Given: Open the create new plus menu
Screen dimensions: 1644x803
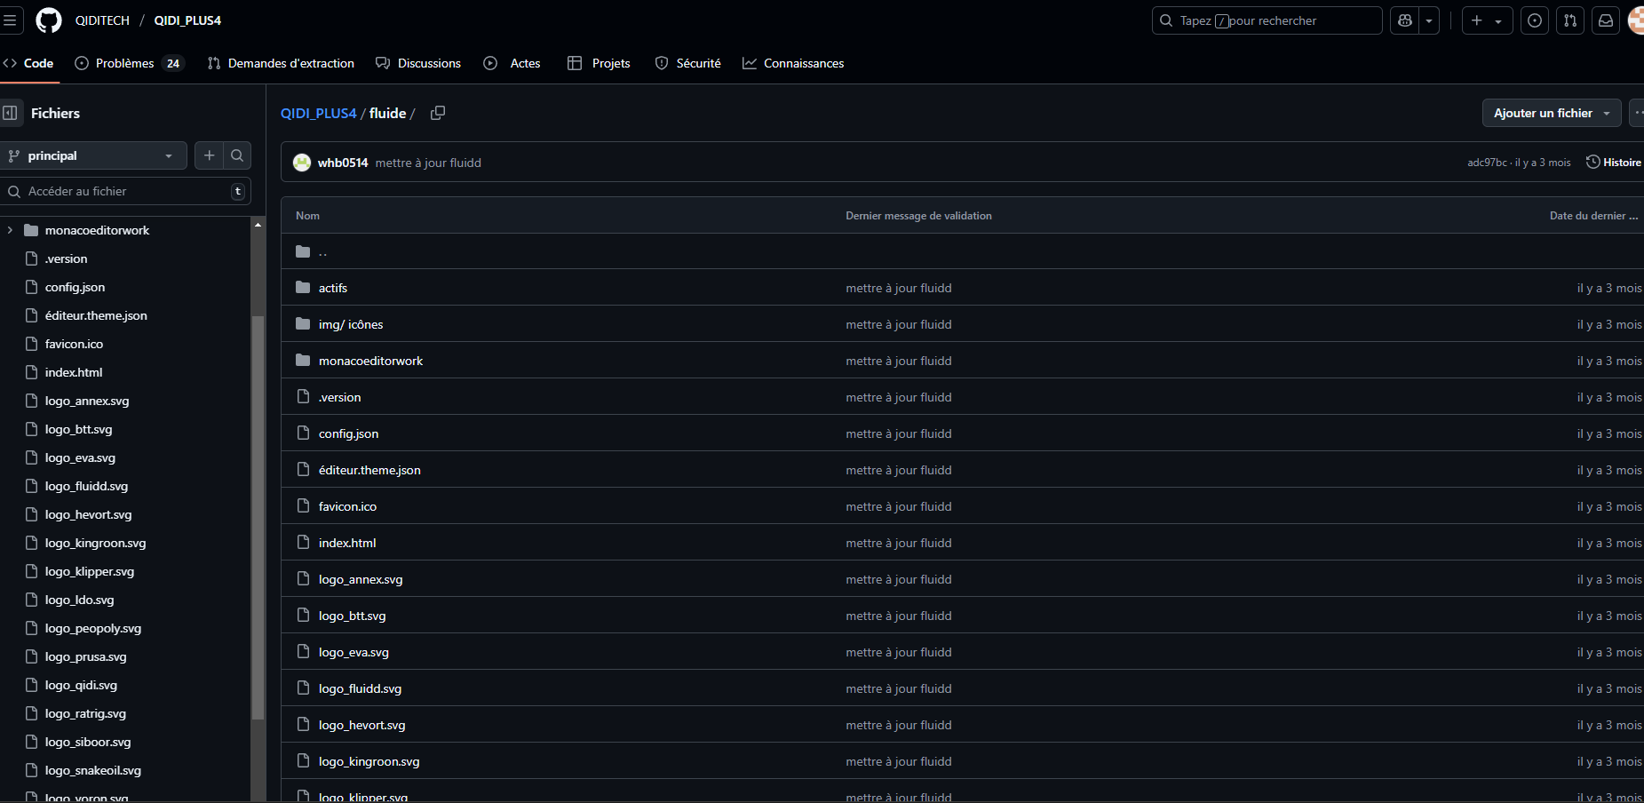Looking at the screenshot, I should (1487, 20).
